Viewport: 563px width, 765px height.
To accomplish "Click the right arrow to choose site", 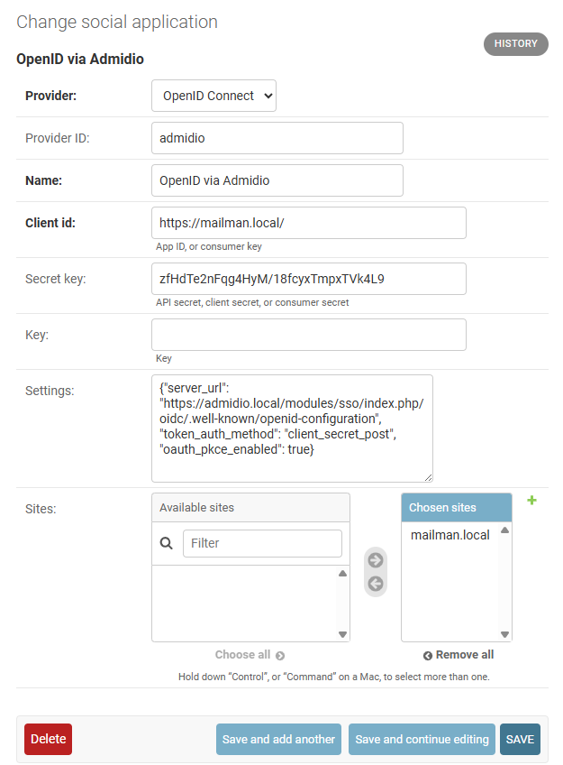I will pos(376,560).
